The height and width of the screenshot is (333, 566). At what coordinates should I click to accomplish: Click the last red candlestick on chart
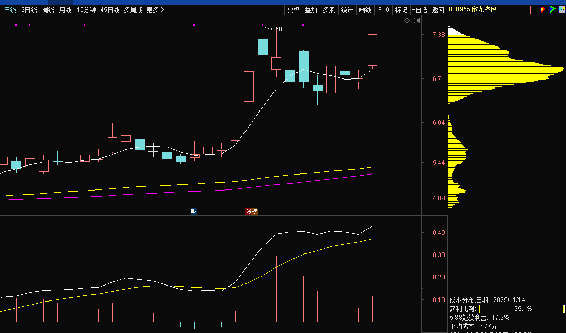tap(372, 50)
